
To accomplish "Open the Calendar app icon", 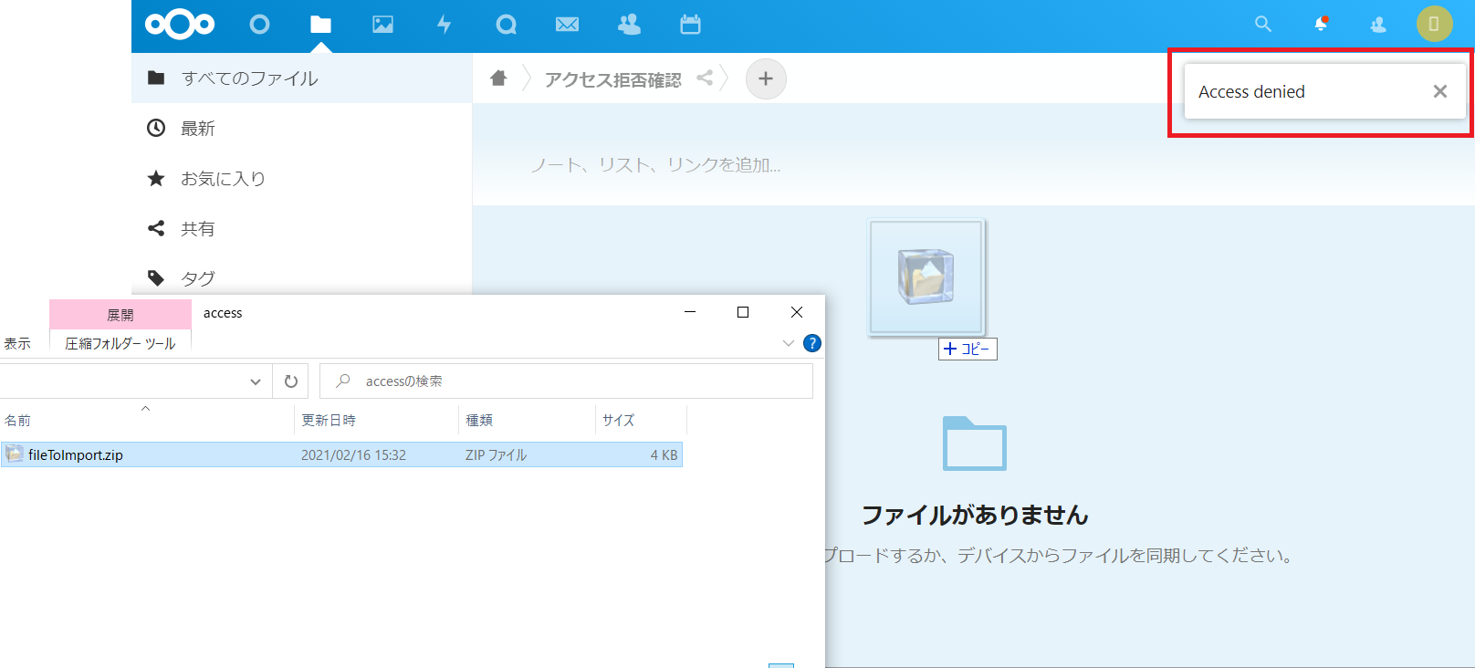I will (x=690, y=25).
